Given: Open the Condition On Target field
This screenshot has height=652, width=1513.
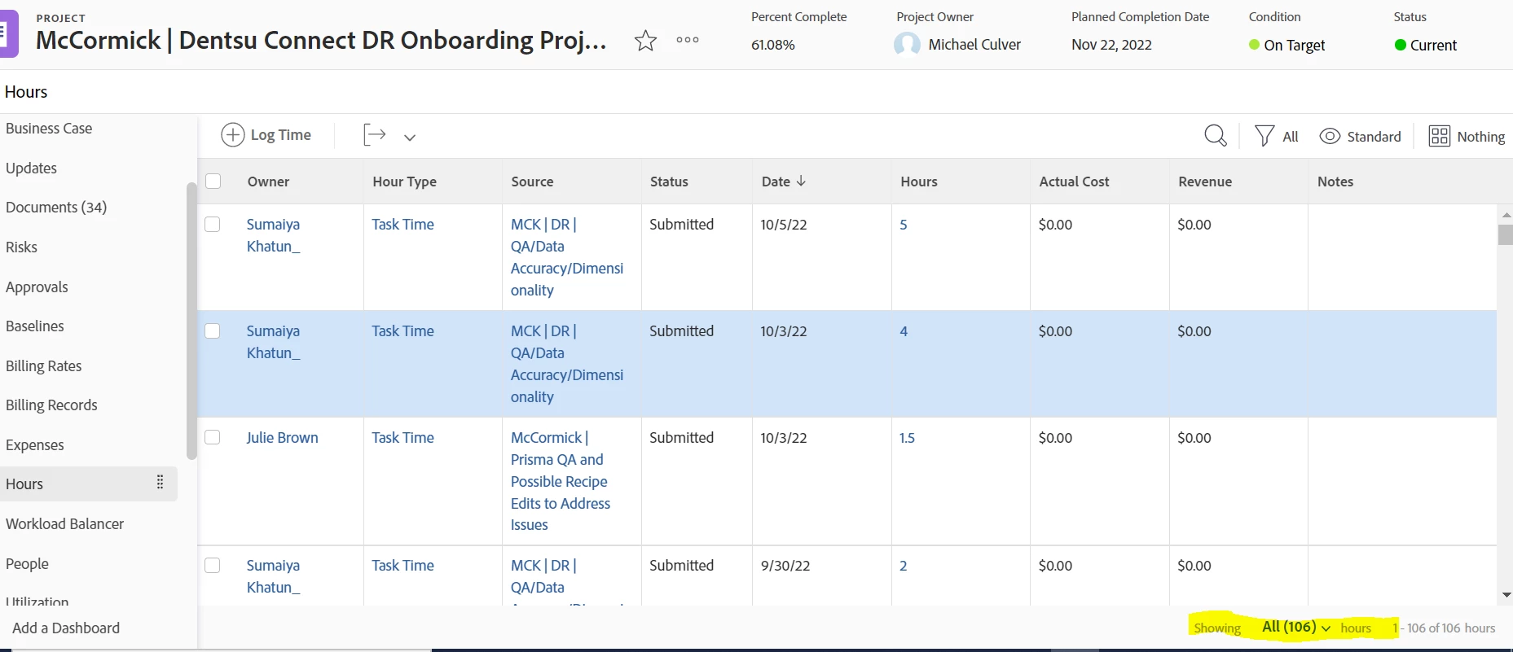Looking at the screenshot, I should tap(1287, 45).
